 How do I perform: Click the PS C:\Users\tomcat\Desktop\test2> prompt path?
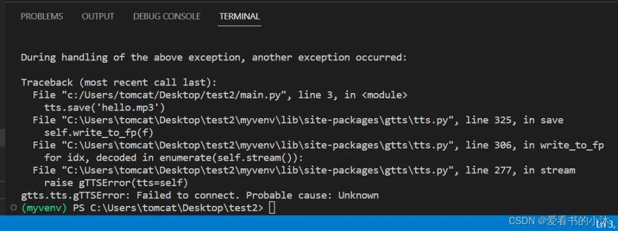click(168, 208)
